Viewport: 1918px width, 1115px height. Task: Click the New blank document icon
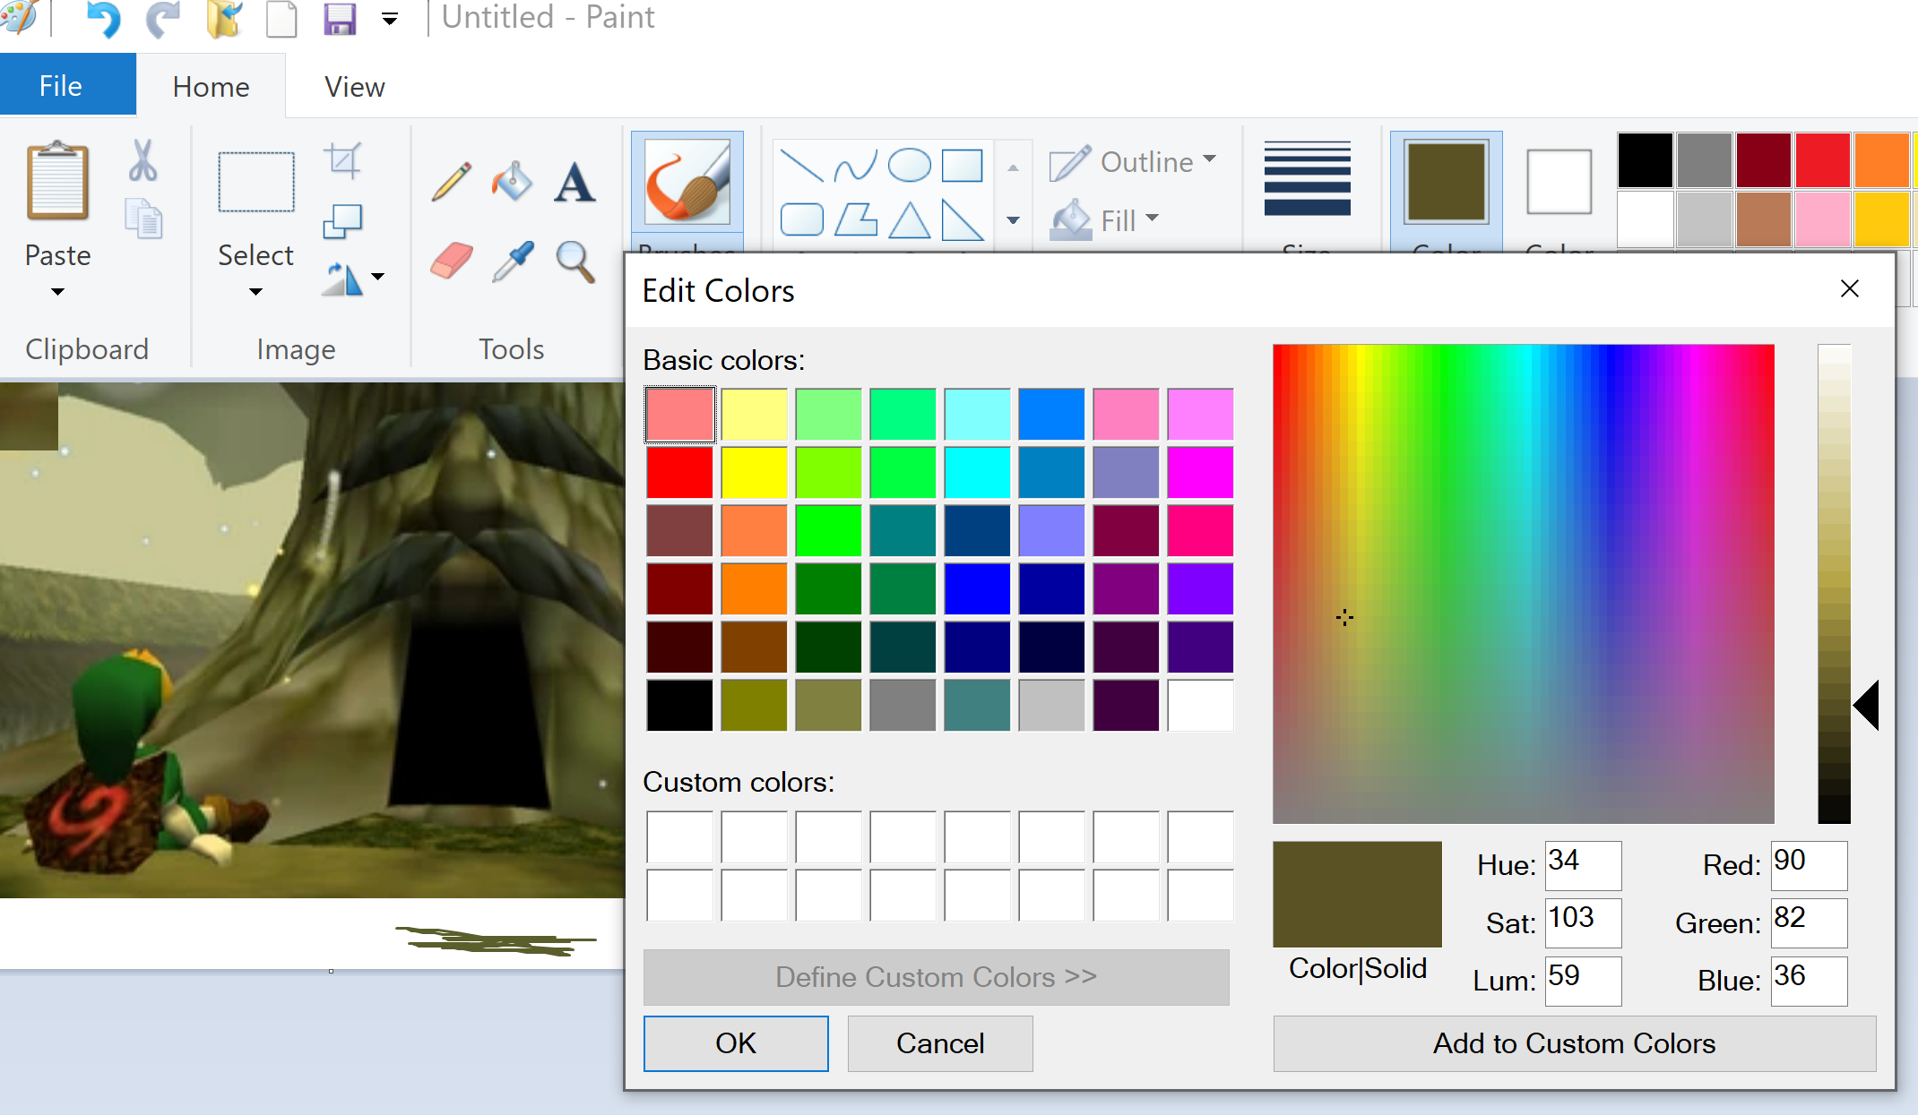tap(281, 19)
